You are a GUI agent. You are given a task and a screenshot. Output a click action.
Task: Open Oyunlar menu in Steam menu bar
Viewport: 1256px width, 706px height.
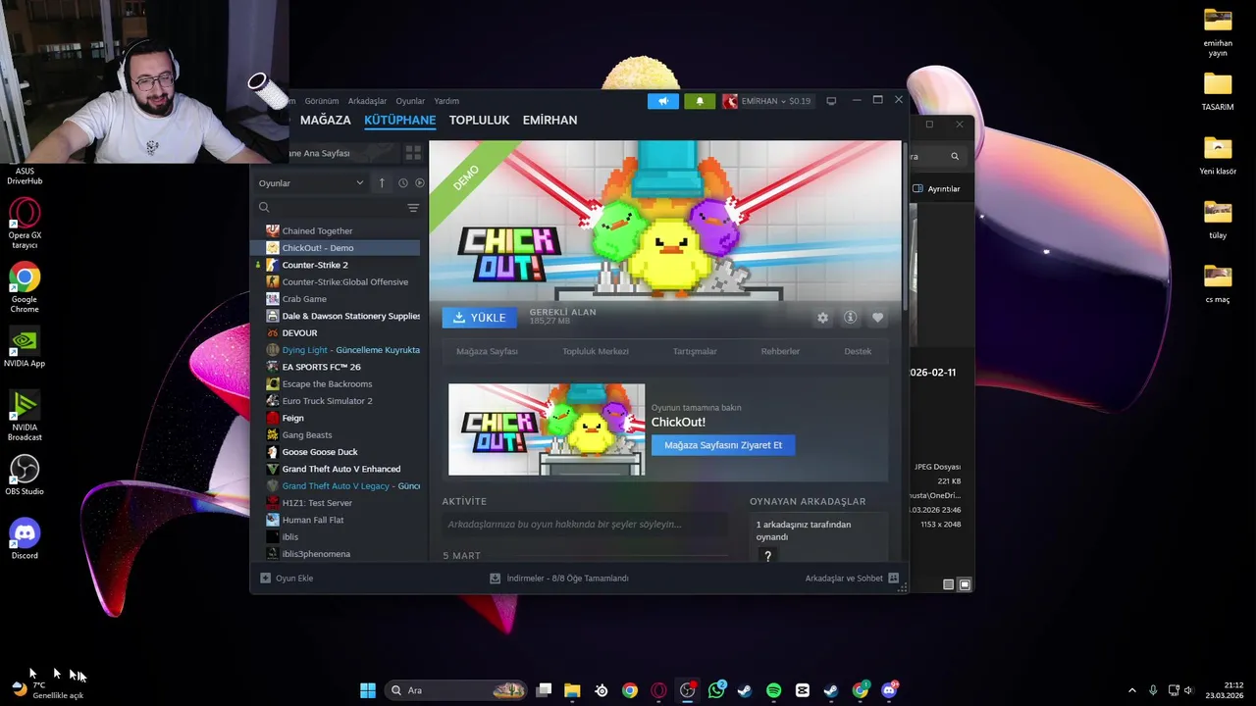pos(410,101)
